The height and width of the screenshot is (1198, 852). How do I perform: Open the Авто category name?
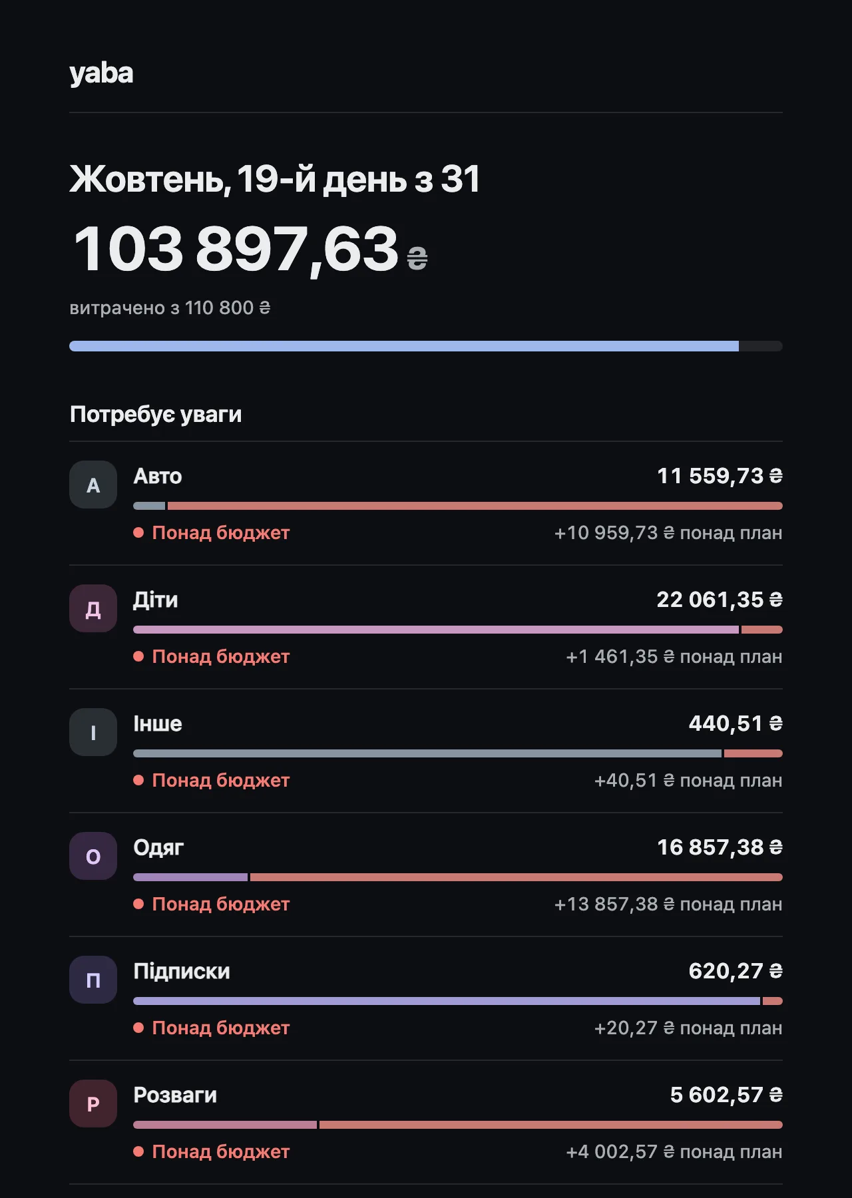point(158,476)
